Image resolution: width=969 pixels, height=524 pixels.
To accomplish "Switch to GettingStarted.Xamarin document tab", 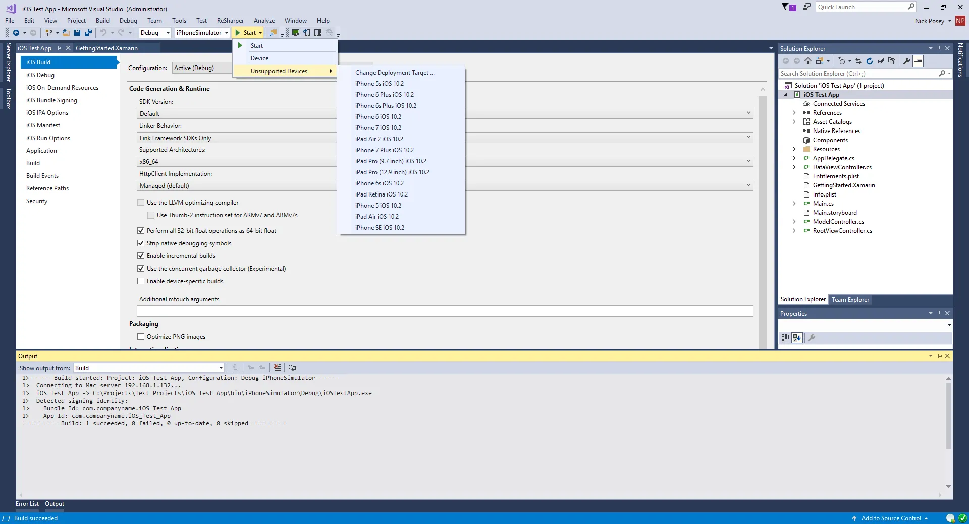I will pos(106,48).
